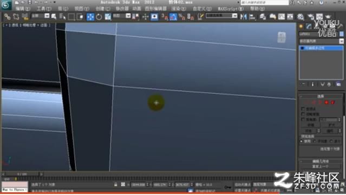Select the first Preview Selection radio button
Screen dimensions: 346x195
coord(302,141)
